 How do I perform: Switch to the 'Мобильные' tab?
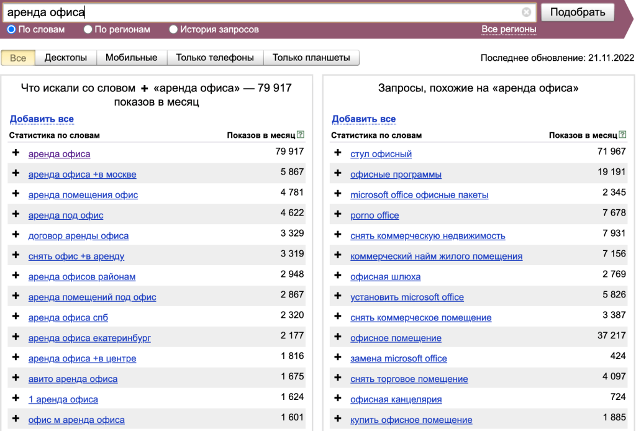tap(132, 58)
